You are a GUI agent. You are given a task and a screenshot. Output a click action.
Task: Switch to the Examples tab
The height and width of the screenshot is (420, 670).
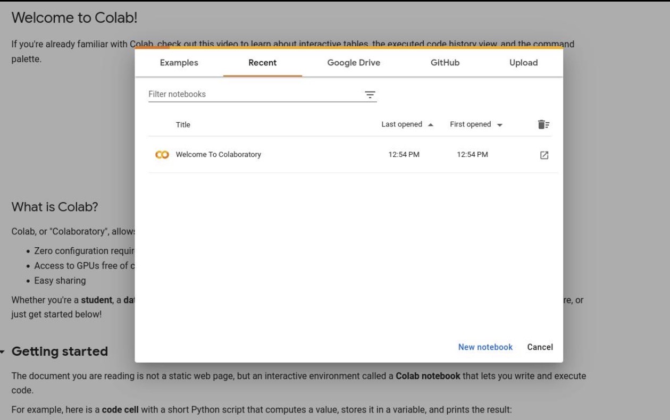click(179, 63)
